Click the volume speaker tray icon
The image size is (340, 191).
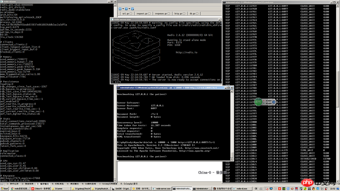coord(292,188)
